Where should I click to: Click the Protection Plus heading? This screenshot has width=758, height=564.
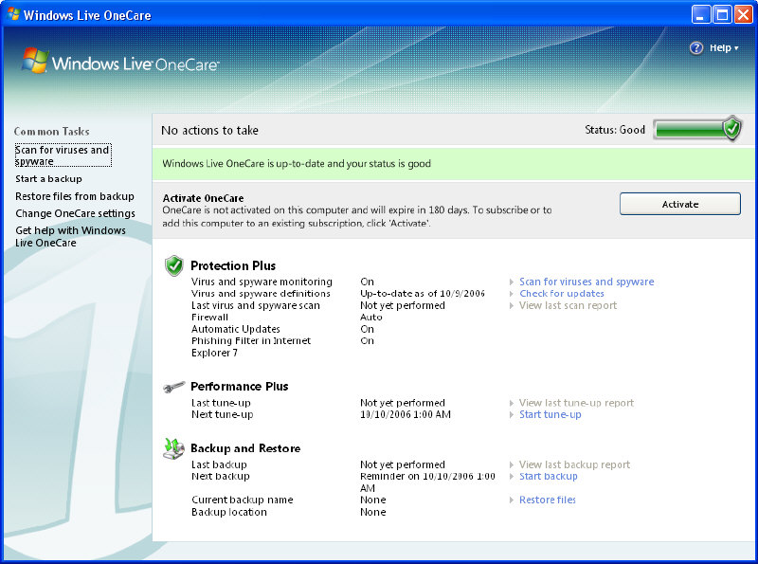point(233,265)
